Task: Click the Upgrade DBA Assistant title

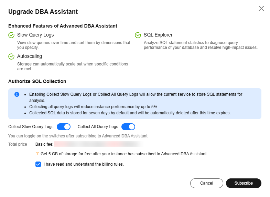Action: [43, 12]
